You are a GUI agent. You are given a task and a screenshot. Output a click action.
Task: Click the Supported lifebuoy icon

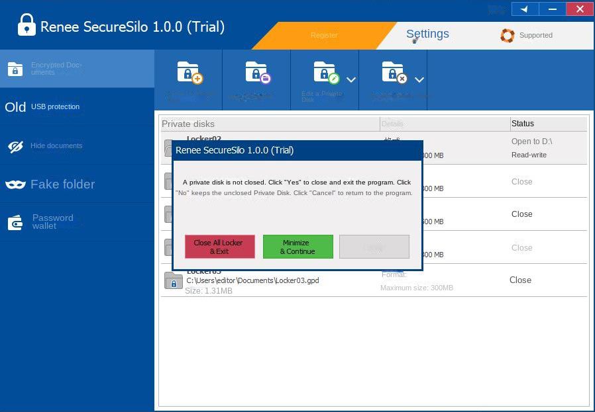508,36
